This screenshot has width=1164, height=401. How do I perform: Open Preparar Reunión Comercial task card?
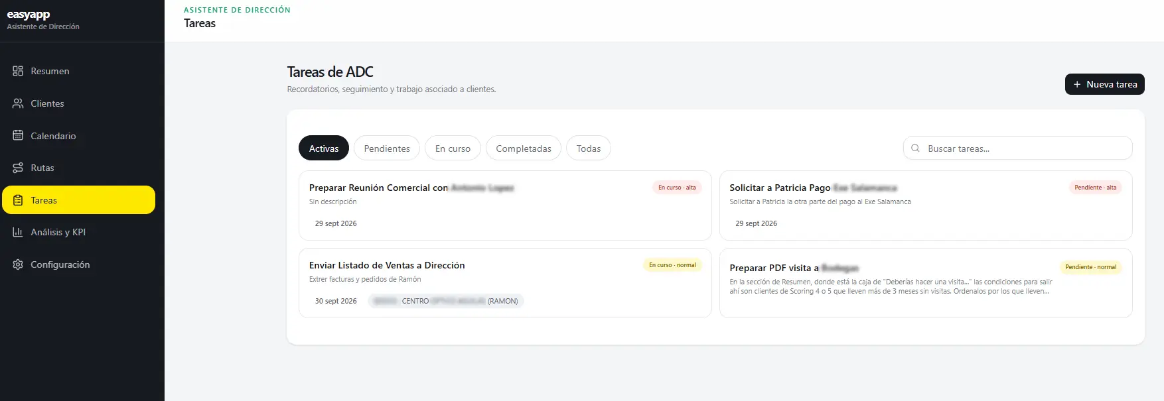click(505, 205)
